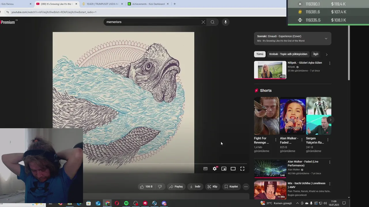The width and height of the screenshot is (369, 207).
Task: Open Fight For Revenge short
Action: (x=266, y=116)
